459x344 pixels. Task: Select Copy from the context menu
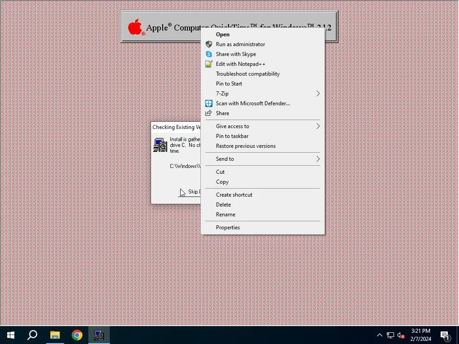click(x=263, y=182)
